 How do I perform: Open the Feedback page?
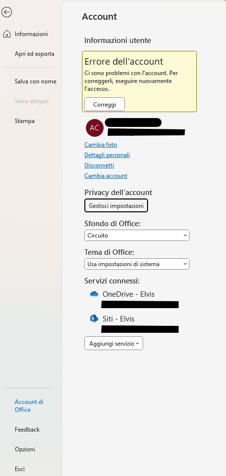point(27,430)
